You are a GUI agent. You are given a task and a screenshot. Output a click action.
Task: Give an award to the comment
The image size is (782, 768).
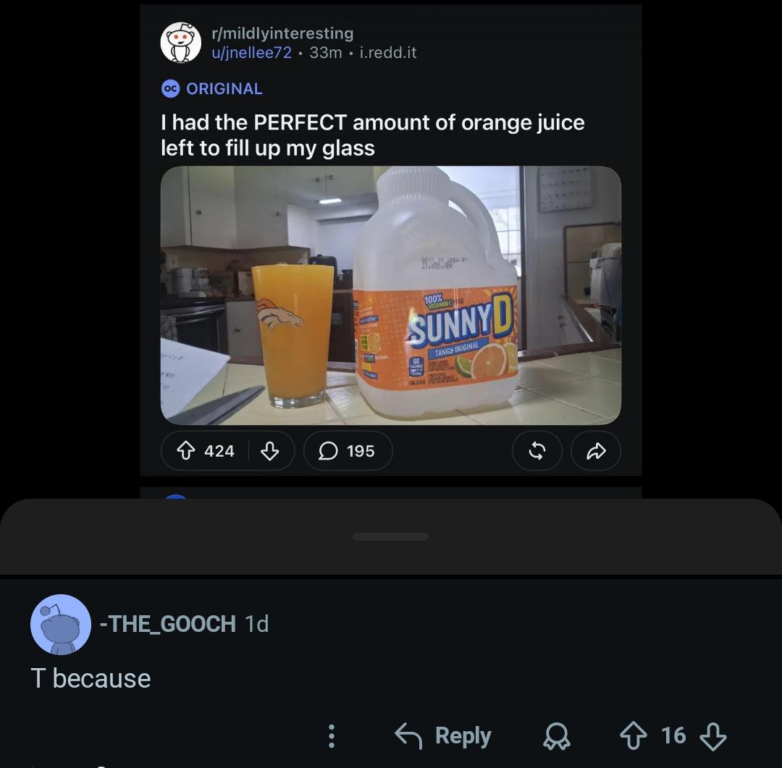[557, 736]
